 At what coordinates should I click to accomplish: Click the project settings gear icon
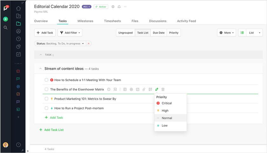[113, 7]
